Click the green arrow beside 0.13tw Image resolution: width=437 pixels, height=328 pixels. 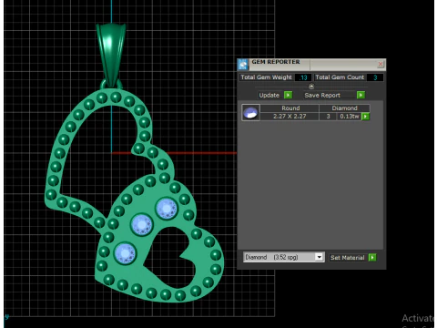pos(365,117)
